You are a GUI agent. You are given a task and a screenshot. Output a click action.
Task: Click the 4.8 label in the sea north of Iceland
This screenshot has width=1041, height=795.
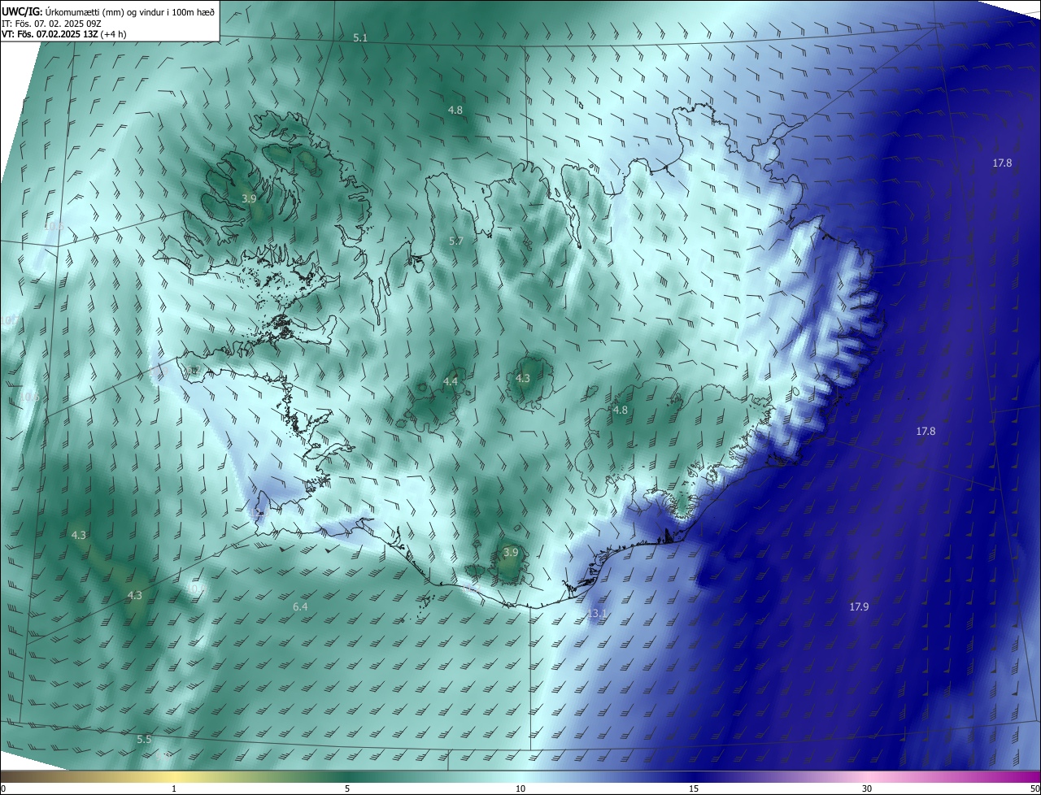pos(455,110)
